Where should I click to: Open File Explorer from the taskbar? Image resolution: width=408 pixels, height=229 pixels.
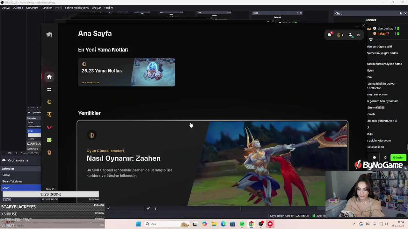[214, 224]
